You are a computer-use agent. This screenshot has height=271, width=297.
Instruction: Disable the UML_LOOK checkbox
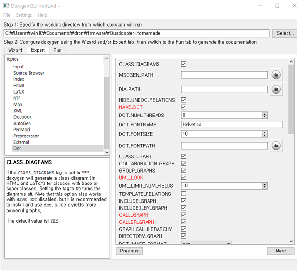tap(184, 177)
